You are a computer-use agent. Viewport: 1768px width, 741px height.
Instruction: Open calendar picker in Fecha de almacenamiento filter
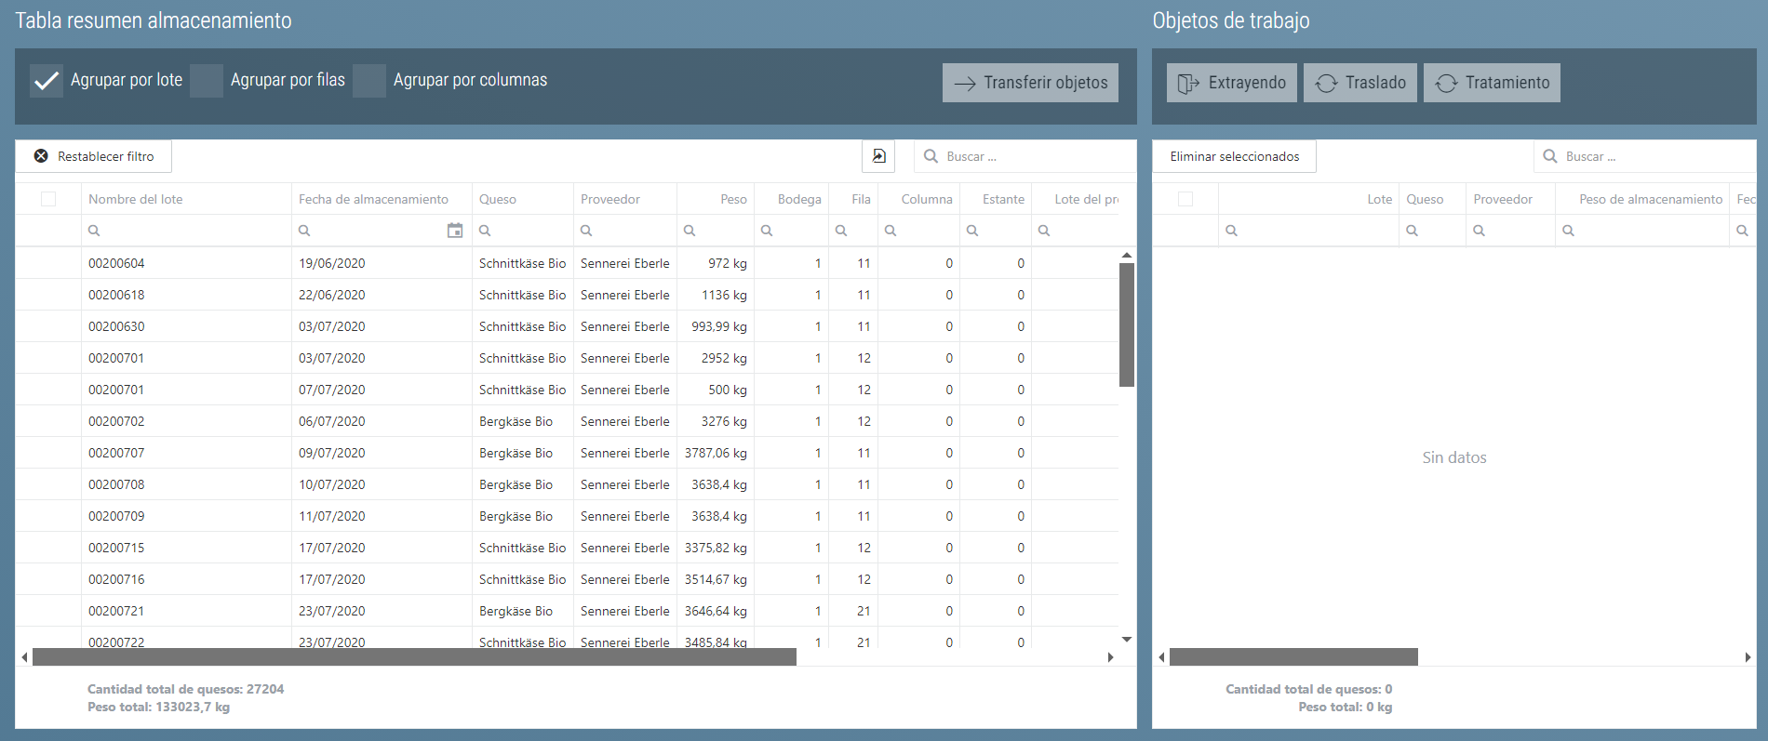455,231
